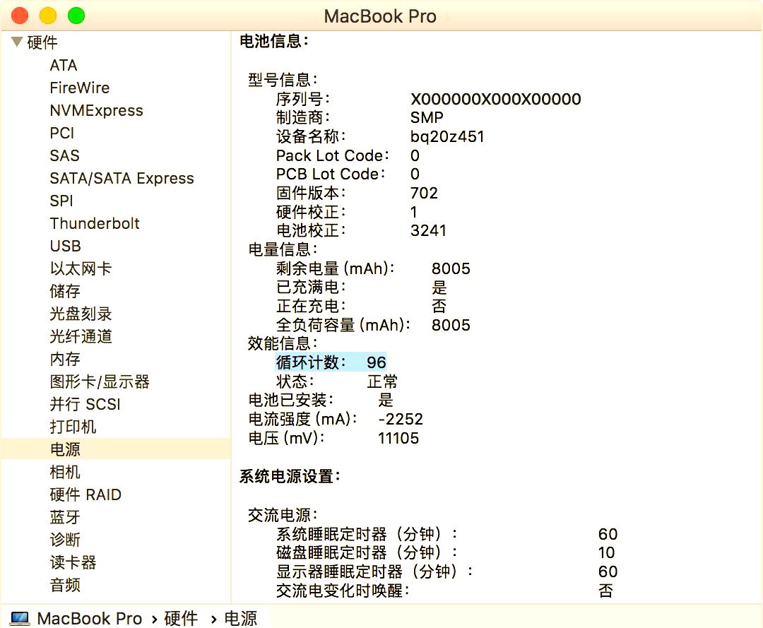Click the yellow minimize window button

click(x=48, y=16)
